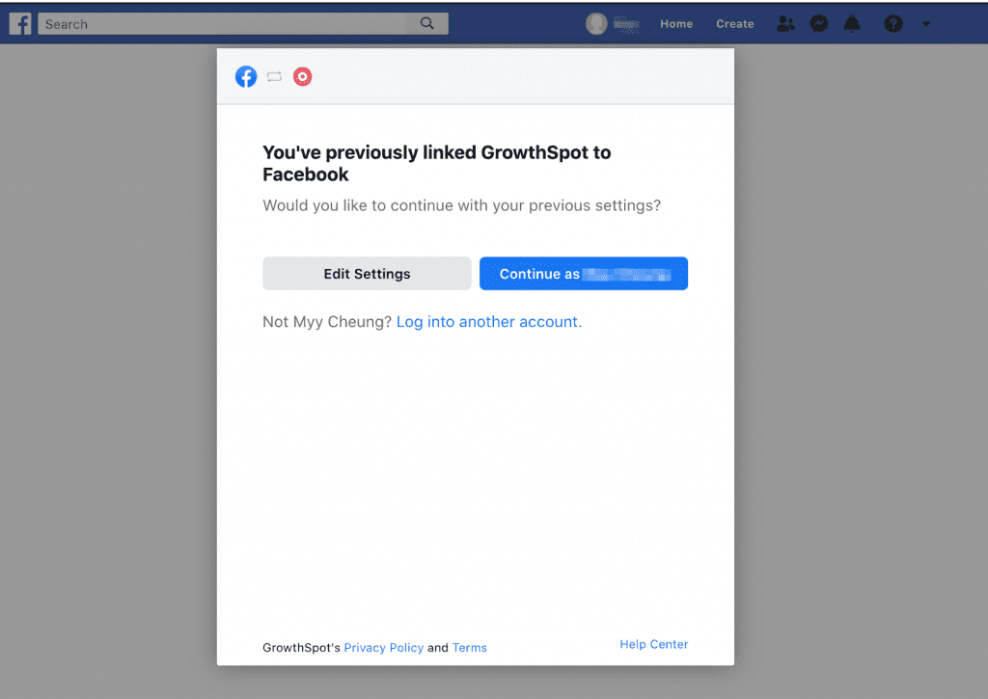Open GrowthSpot's Terms link

[470, 647]
